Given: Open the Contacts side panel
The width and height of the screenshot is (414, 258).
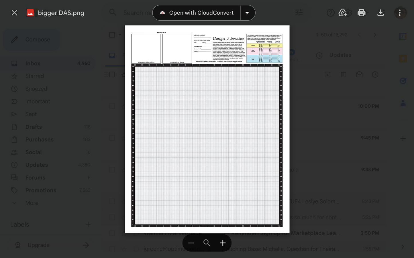Looking at the screenshot, I should 403,103.
